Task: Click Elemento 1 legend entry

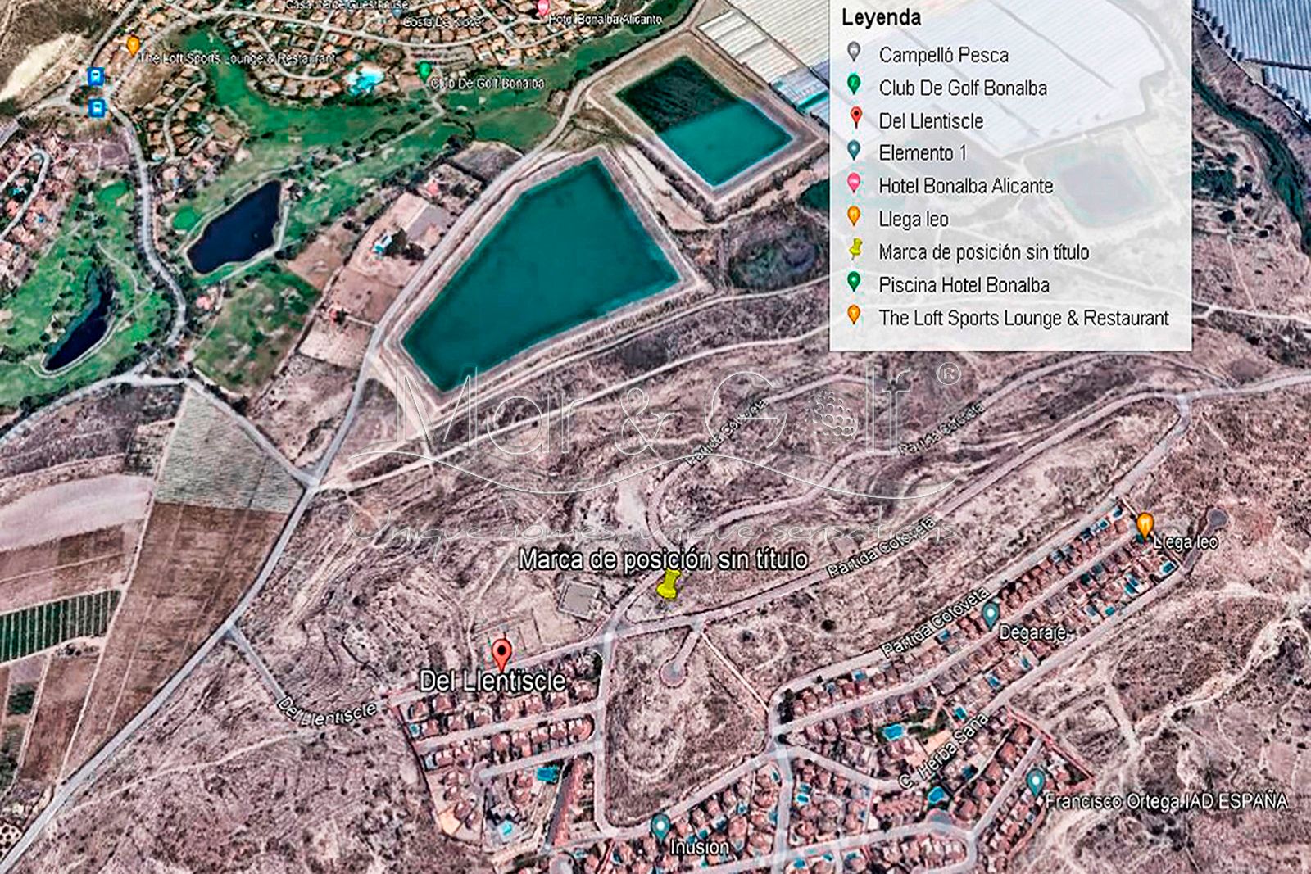Action: (x=923, y=153)
